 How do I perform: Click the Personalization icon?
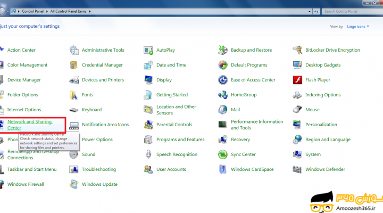click(297, 125)
